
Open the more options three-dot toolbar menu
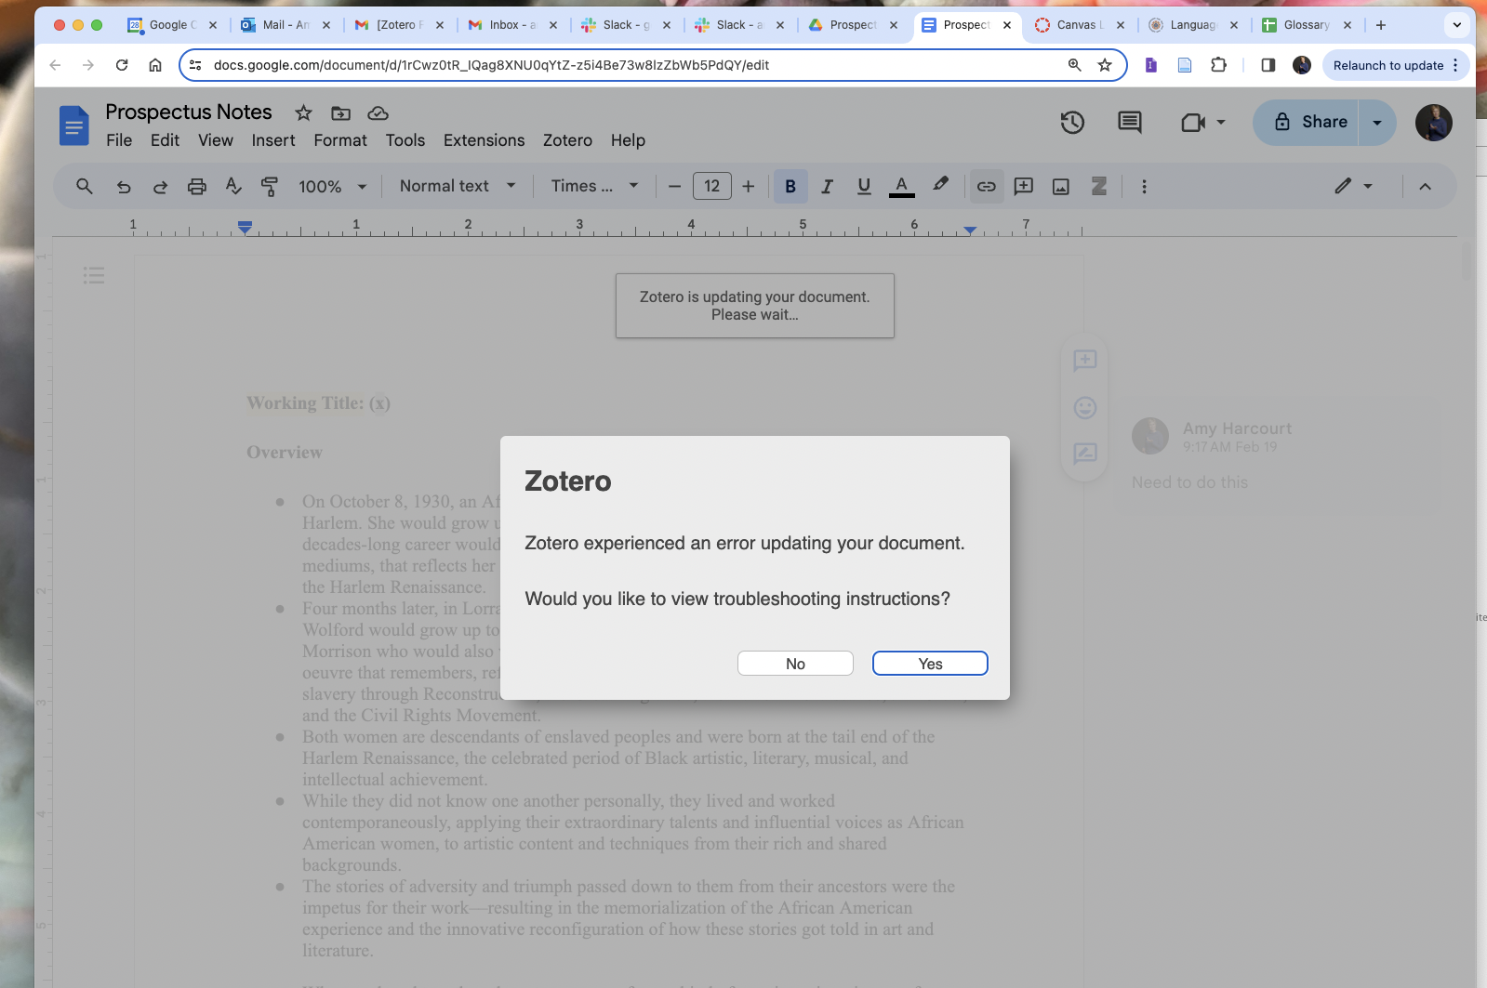pos(1144,186)
